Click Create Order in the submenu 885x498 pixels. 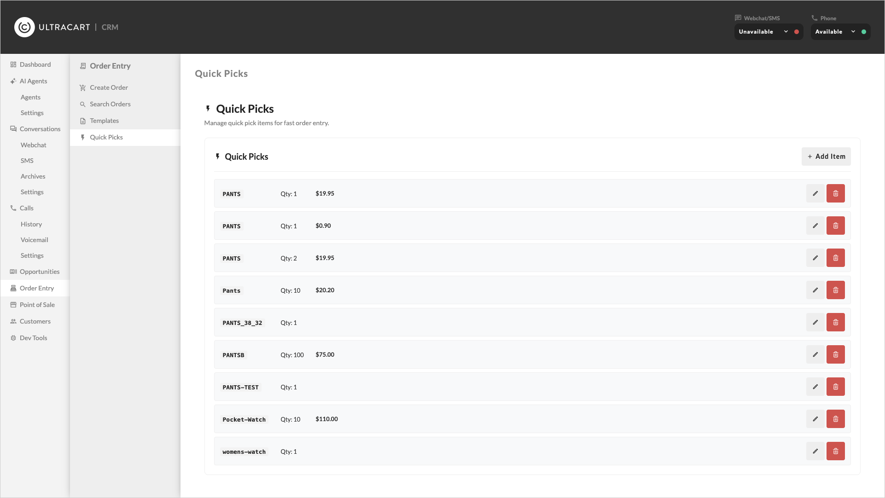point(125,87)
